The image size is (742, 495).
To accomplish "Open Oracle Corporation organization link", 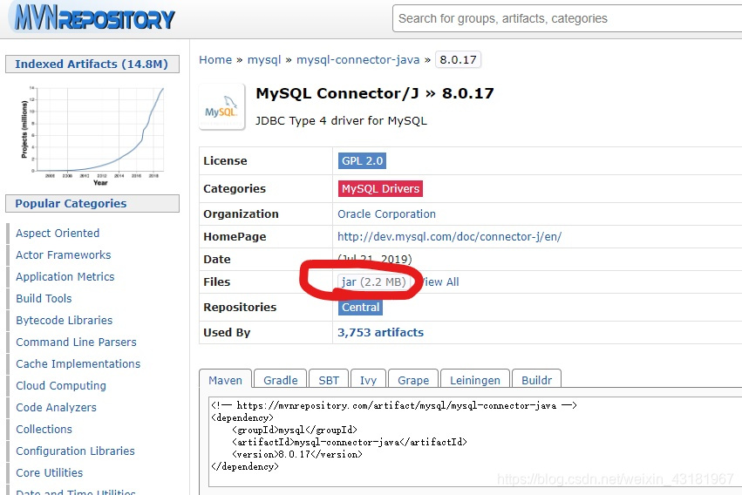I will tap(386, 214).
